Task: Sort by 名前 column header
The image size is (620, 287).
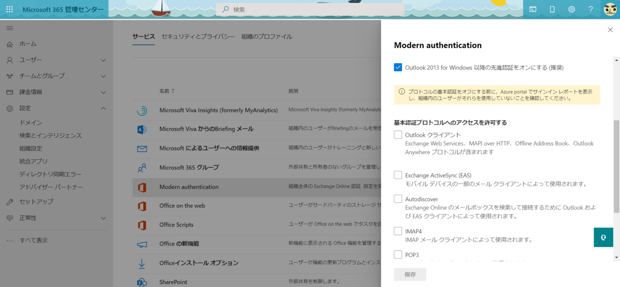Action: pyautogui.click(x=167, y=91)
